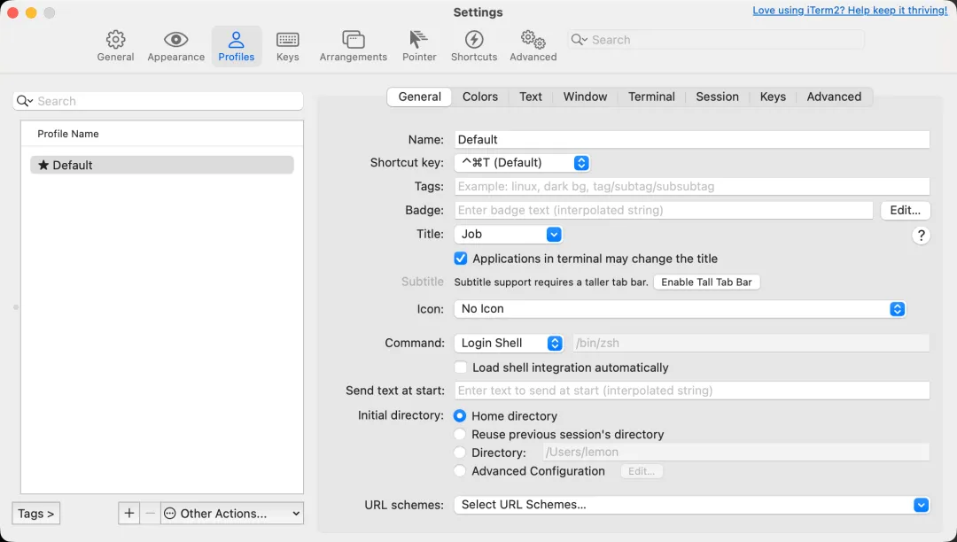Open Select URL Schemes dropdown

coord(692,505)
